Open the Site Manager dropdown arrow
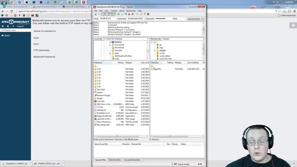 coord(99,14)
